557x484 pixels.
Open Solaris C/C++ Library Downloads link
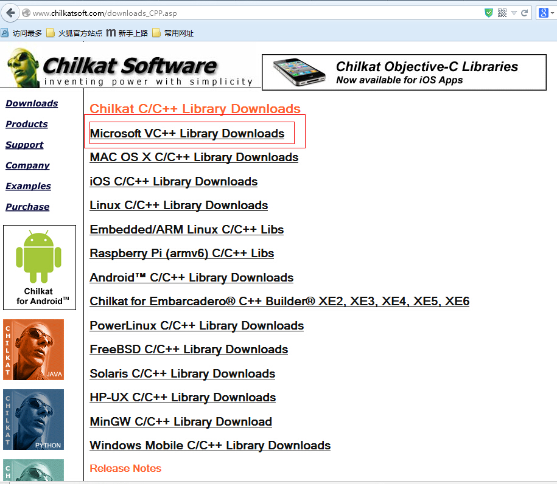183,373
